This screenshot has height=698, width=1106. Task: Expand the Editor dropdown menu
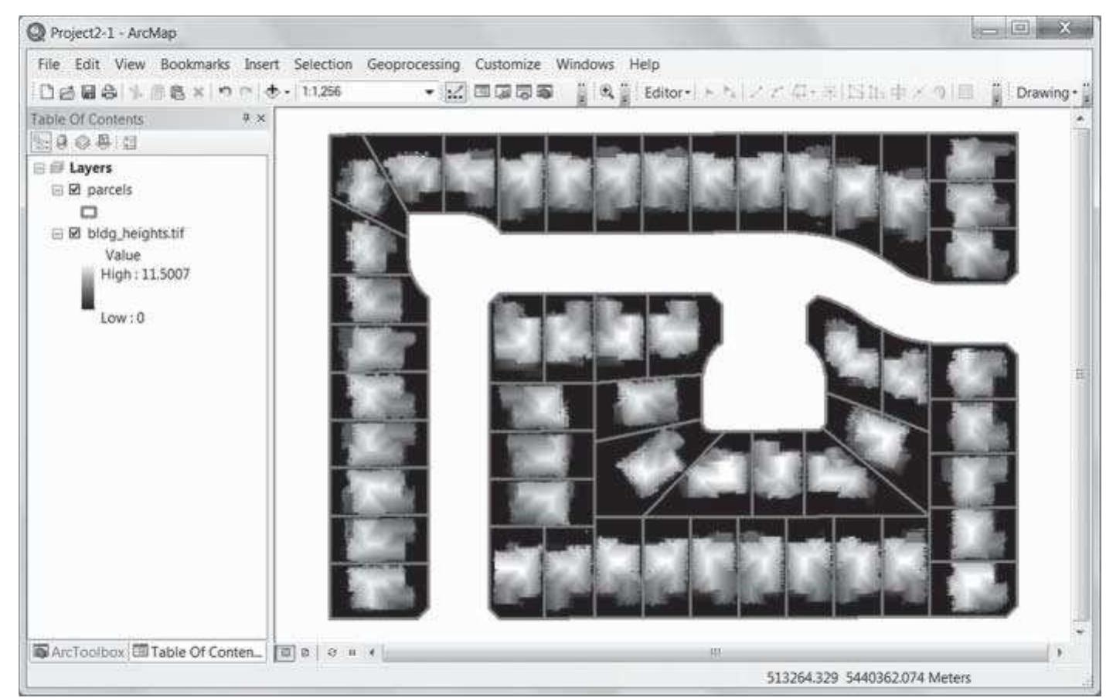(667, 93)
